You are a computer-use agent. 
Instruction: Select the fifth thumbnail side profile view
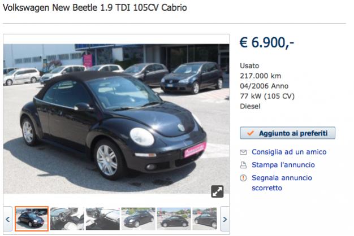pyautogui.click(x=174, y=219)
